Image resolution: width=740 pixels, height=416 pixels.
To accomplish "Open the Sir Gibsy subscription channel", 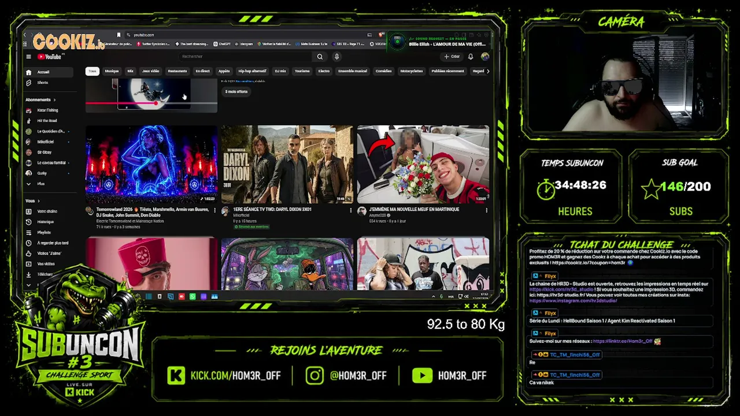I will tap(50, 152).
